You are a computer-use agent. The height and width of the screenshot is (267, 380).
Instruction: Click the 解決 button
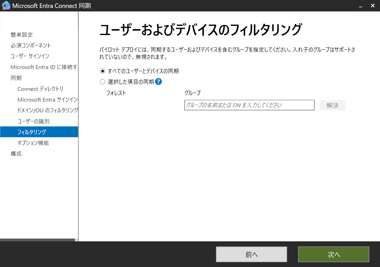(x=332, y=105)
